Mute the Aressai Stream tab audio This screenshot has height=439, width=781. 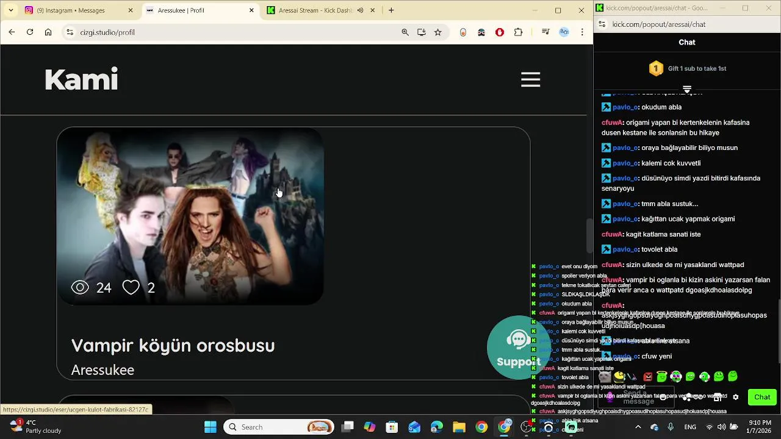tap(360, 10)
